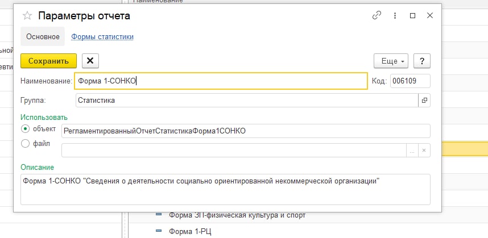Viewport: 488px width, 238px height.
Task: Click the X cancel button beside Сохранить
Action: pos(90,61)
